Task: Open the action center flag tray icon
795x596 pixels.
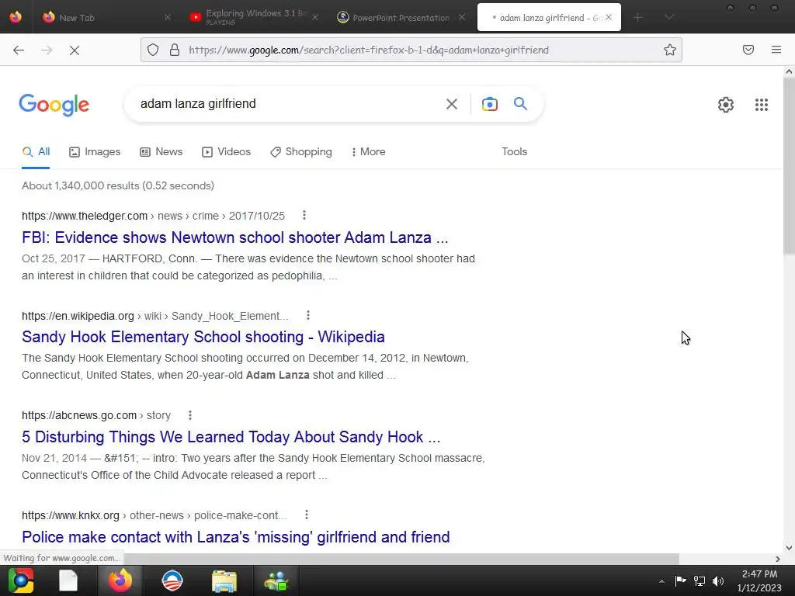Action: 680,580
